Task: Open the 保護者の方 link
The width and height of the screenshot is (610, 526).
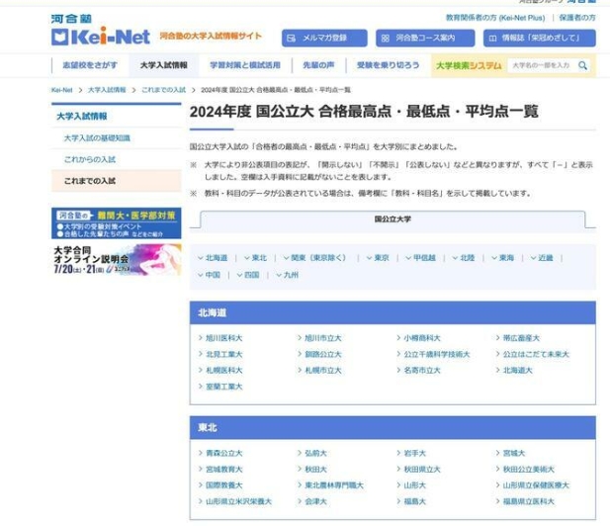Action: tap(577, 18)
